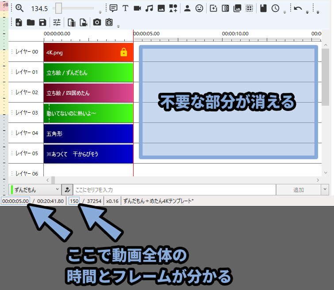Add a face expression smiley icon

coord(200,8)
